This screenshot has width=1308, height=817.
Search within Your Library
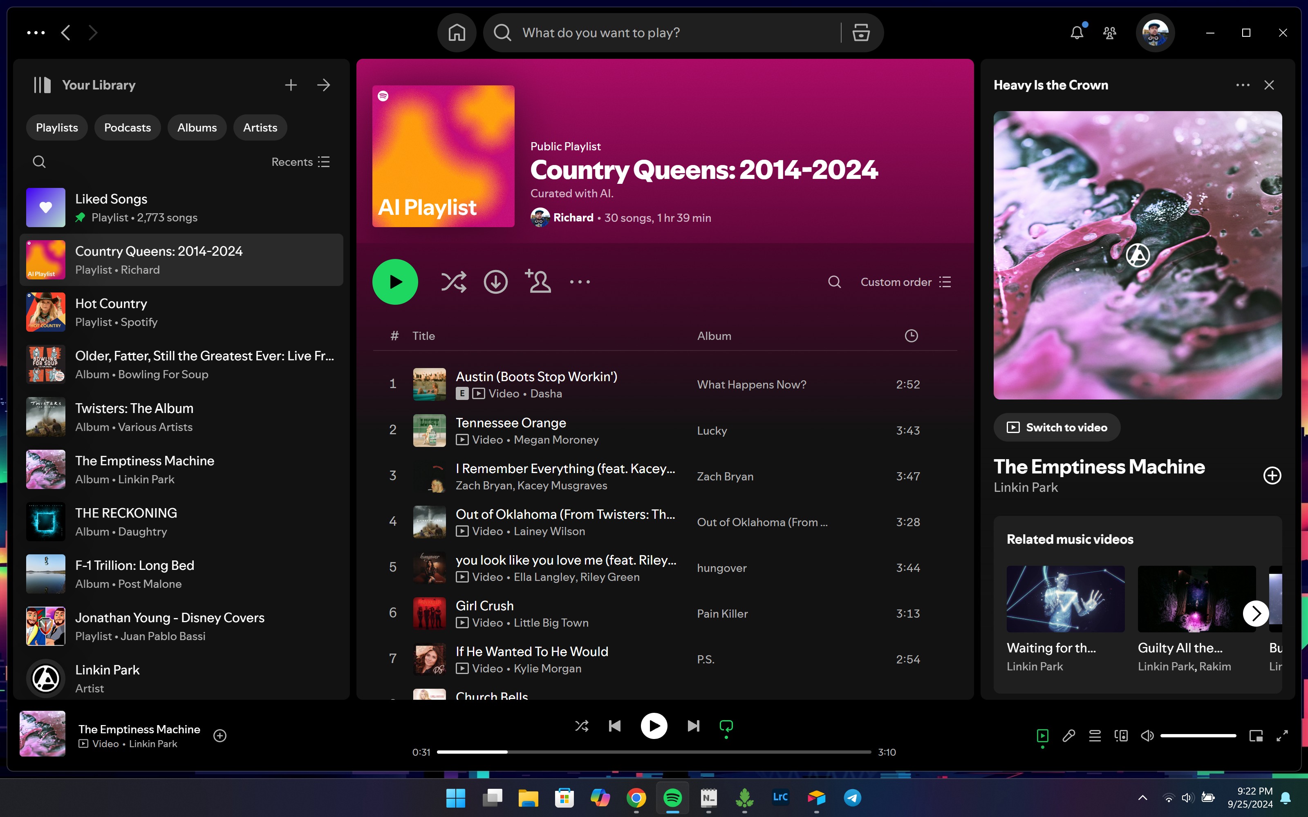click(39, 162)
